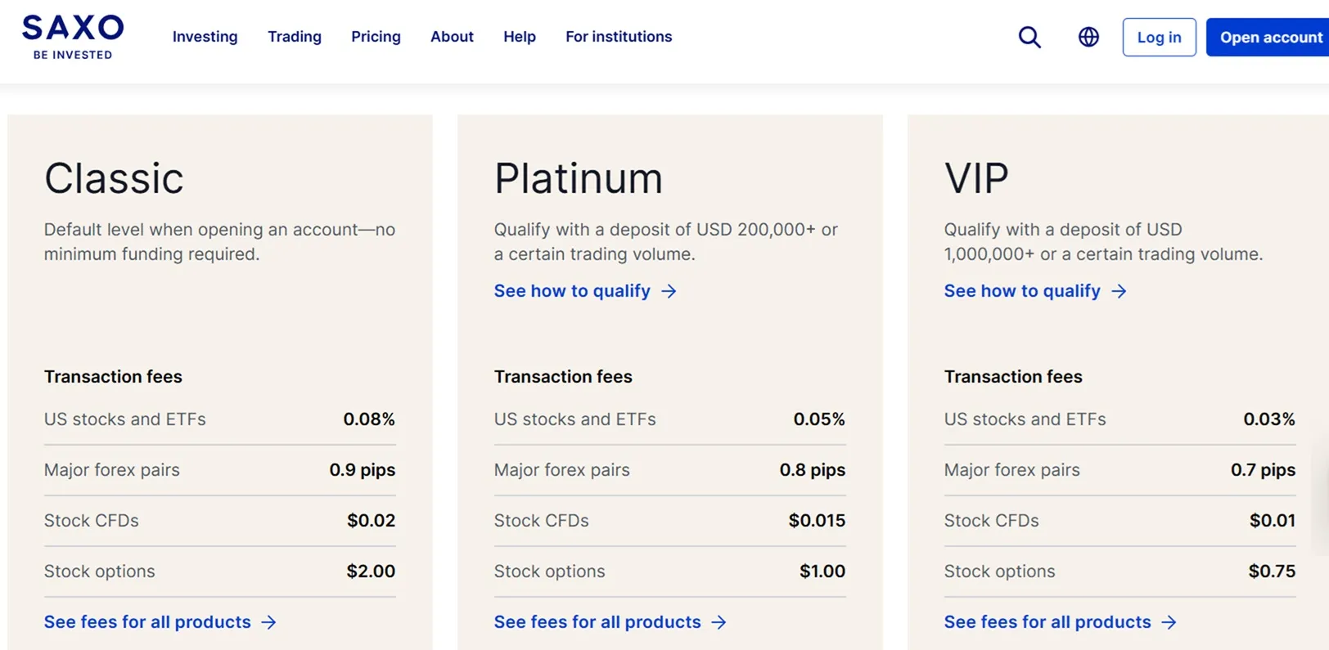Image resolution: width=1329 pixels, height=650 pixels.
Task: Open Classic's See fees for all products link
Action: tap(160, 622)
